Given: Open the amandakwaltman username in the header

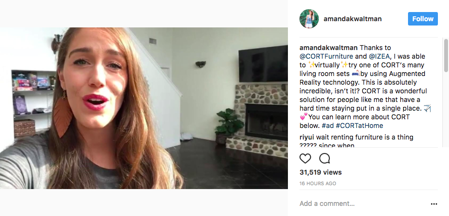Looking at the screenshot, I should tap(353, 19).
